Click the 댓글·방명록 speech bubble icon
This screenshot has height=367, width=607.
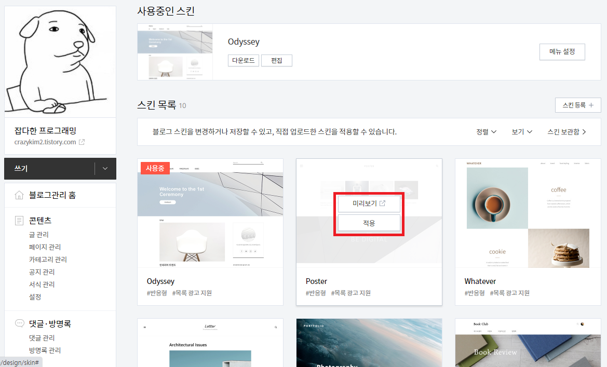(19, 323)
